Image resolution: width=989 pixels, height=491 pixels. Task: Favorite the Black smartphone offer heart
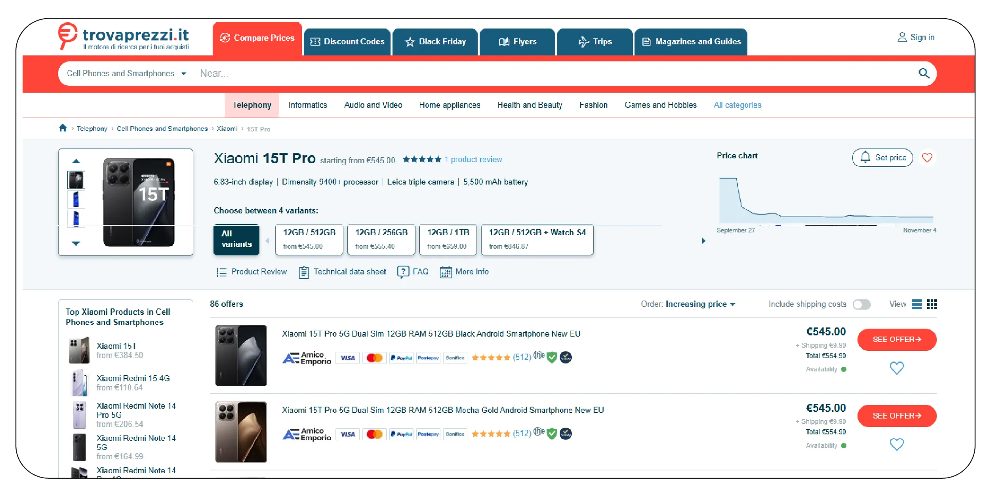coord(897,368)
